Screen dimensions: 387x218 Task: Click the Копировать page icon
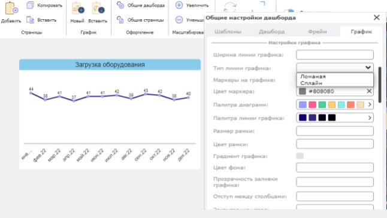point(30,5)
